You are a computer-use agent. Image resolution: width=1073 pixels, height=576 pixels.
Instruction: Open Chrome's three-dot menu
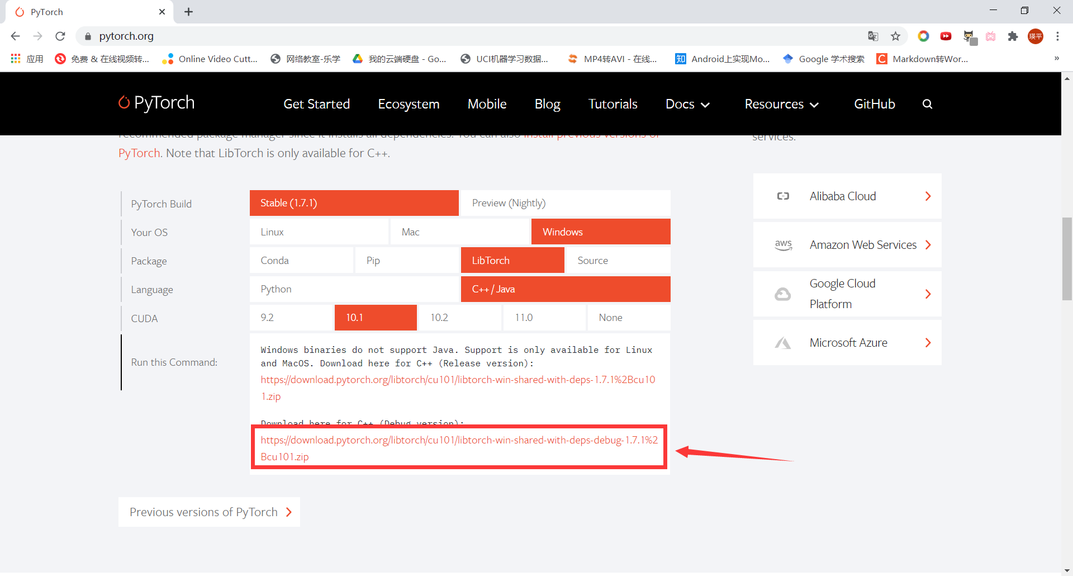tap(1057, 36)
